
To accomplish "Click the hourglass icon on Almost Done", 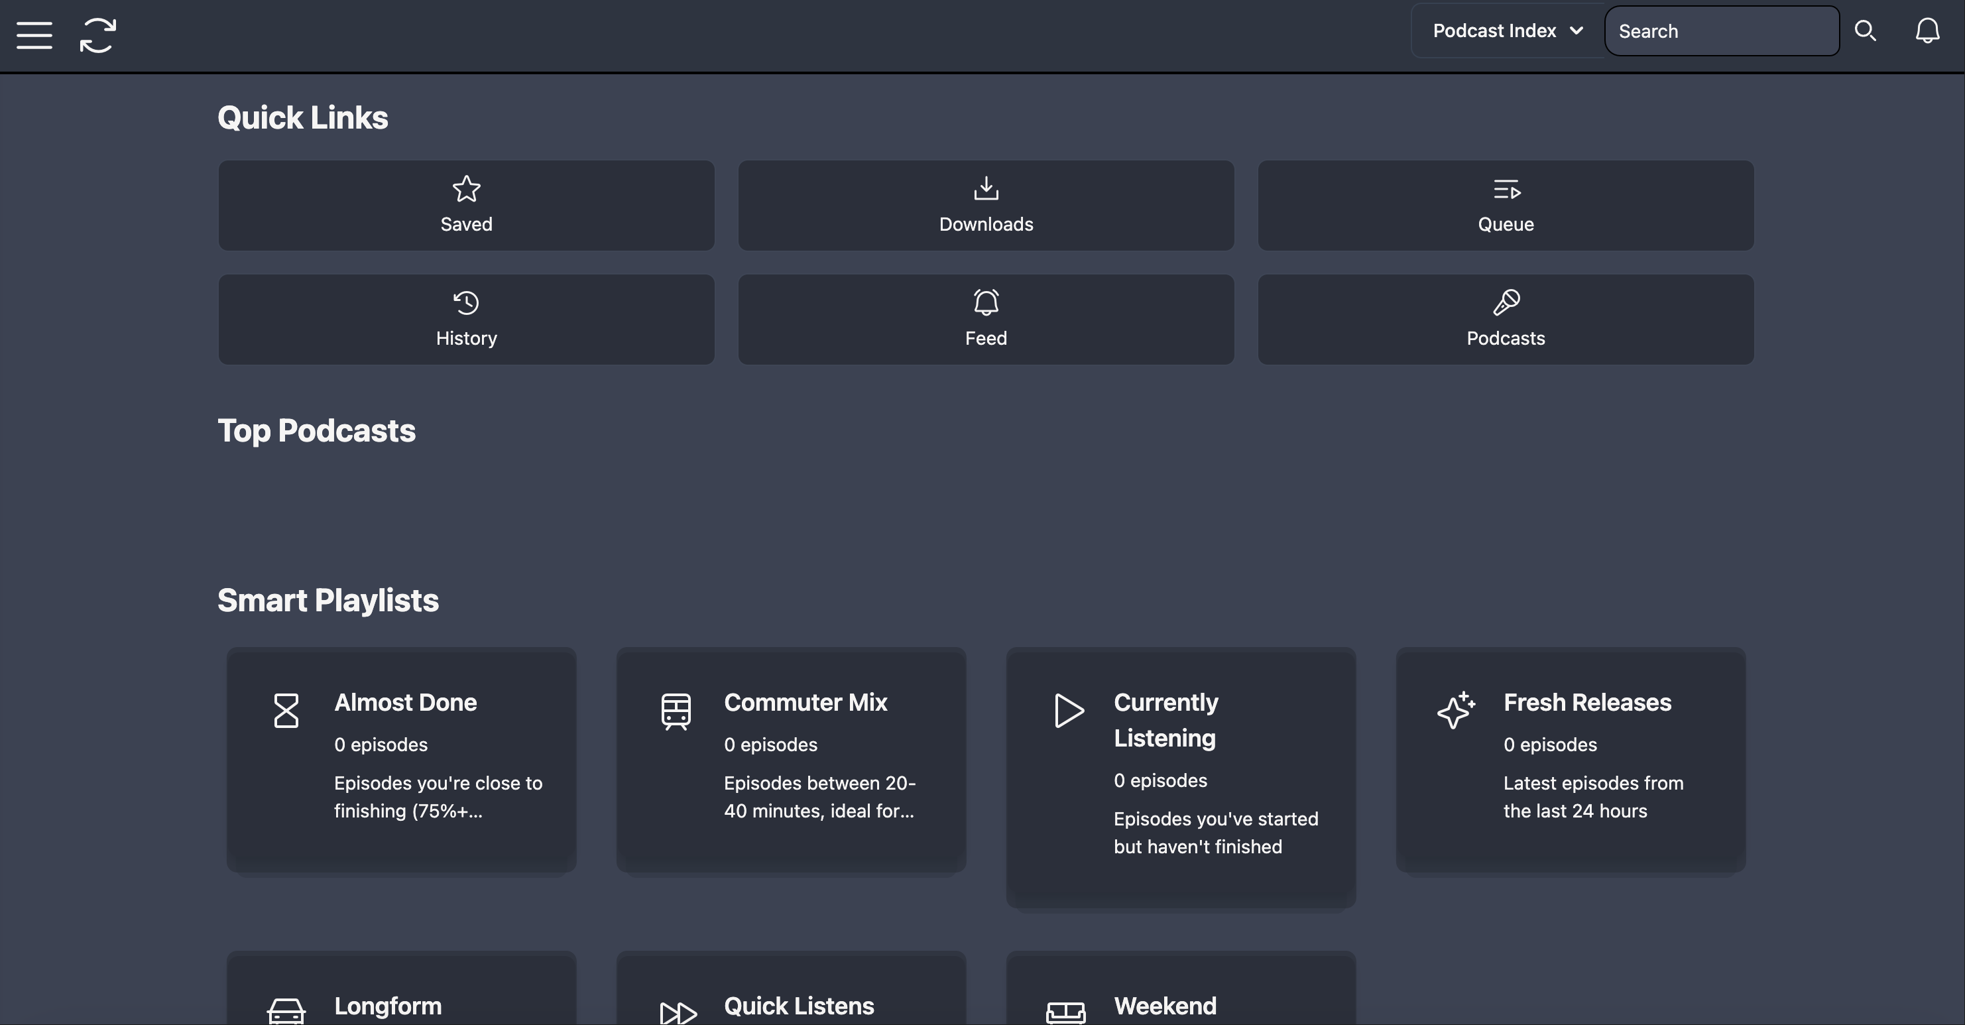I will click(x=286, y=711).
